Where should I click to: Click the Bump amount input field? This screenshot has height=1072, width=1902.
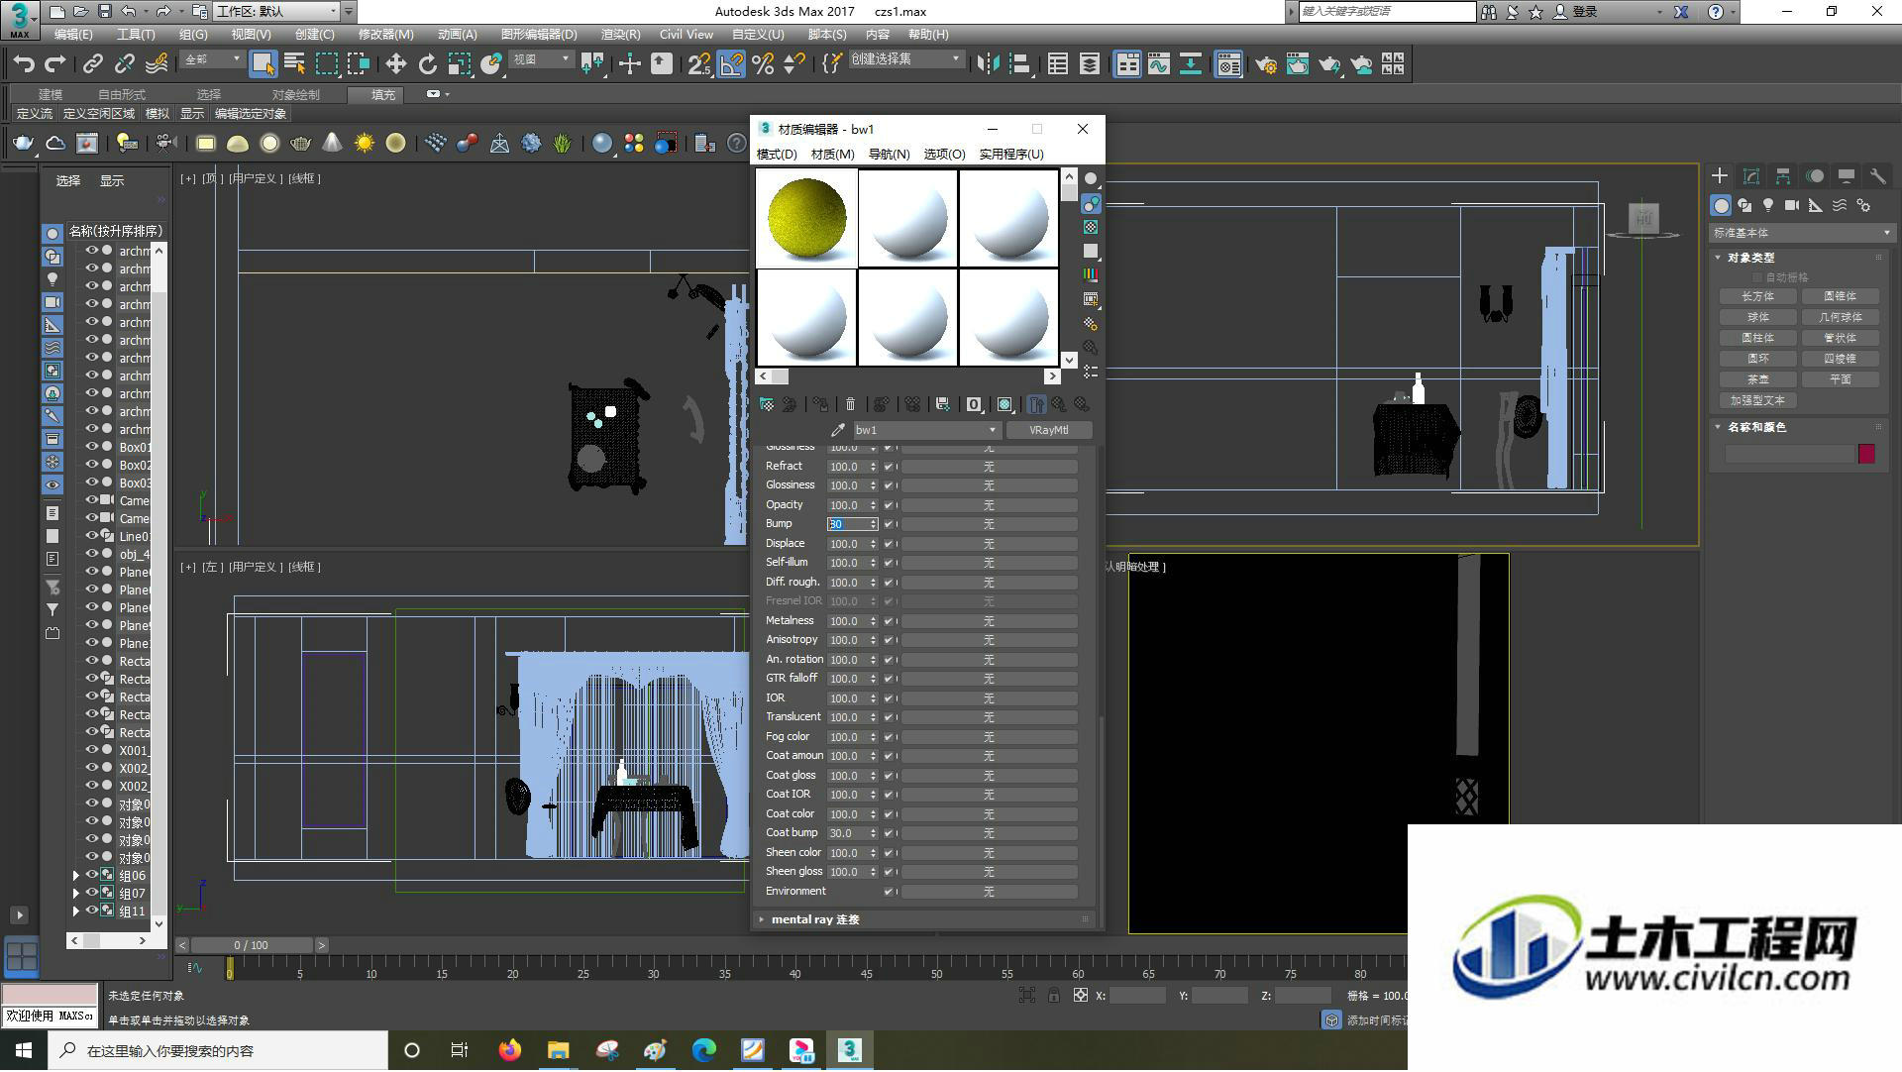[x=849, y=524]
